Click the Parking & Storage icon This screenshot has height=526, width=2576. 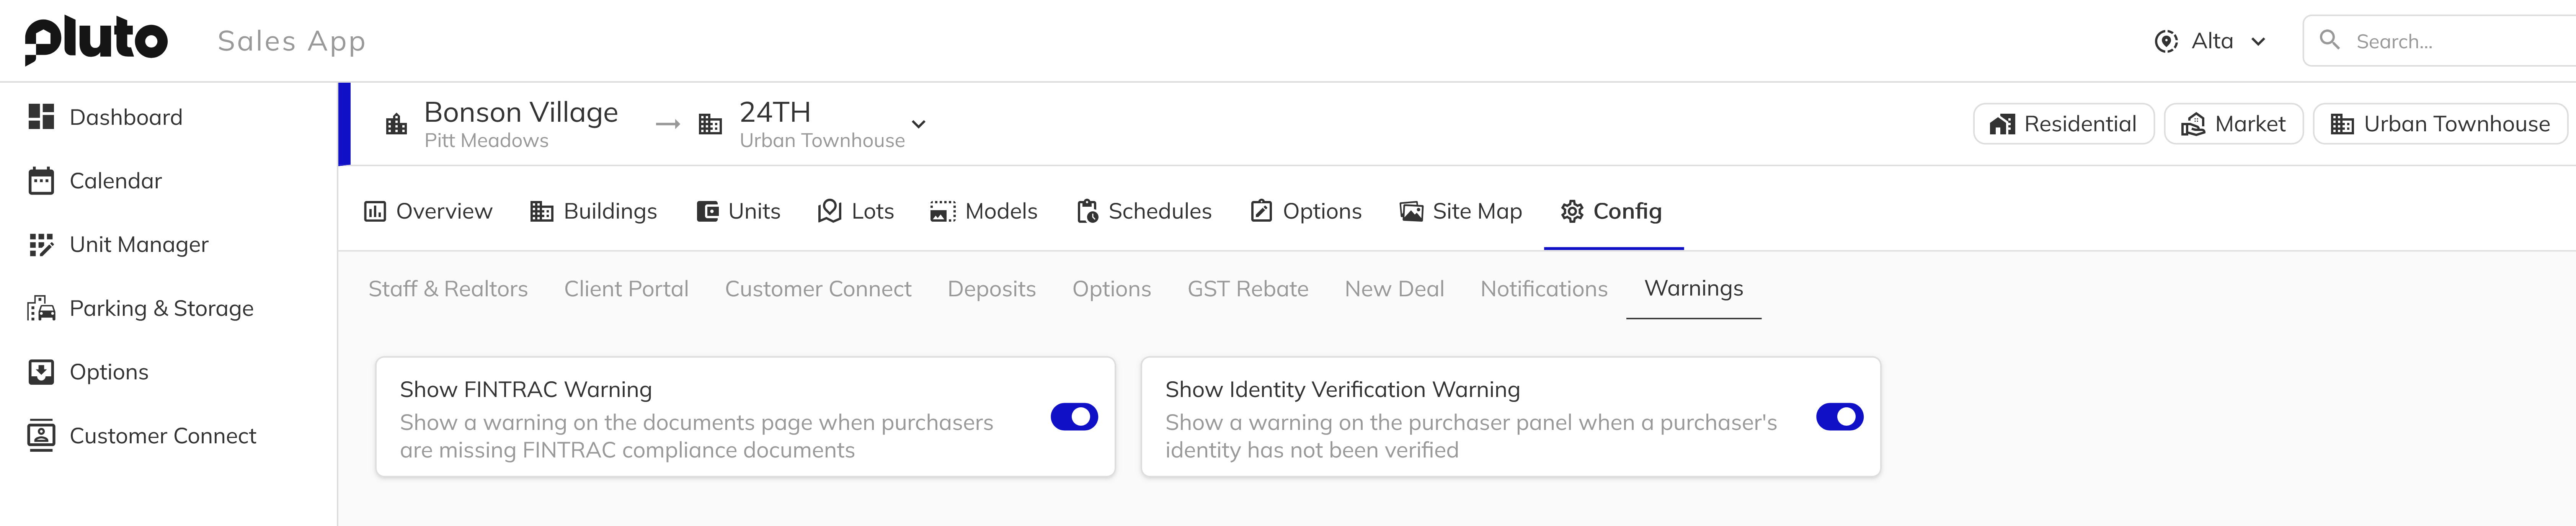pyautogui.click(x=41, y=308)
